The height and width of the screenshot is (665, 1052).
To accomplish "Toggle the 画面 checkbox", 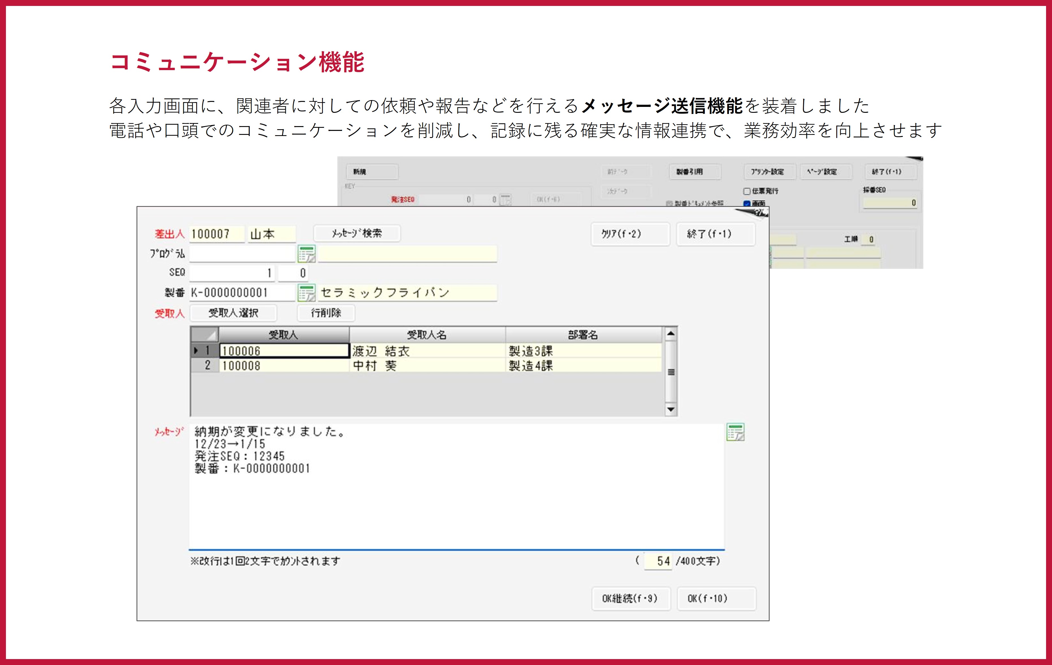I will point(747,204).
